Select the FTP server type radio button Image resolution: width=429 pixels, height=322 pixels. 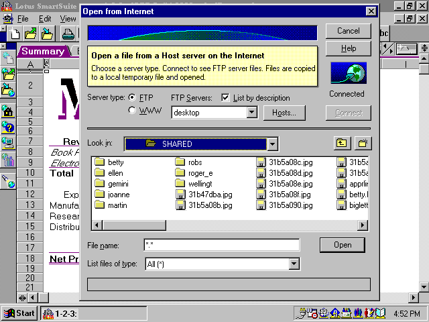click(x=132, y=98)
